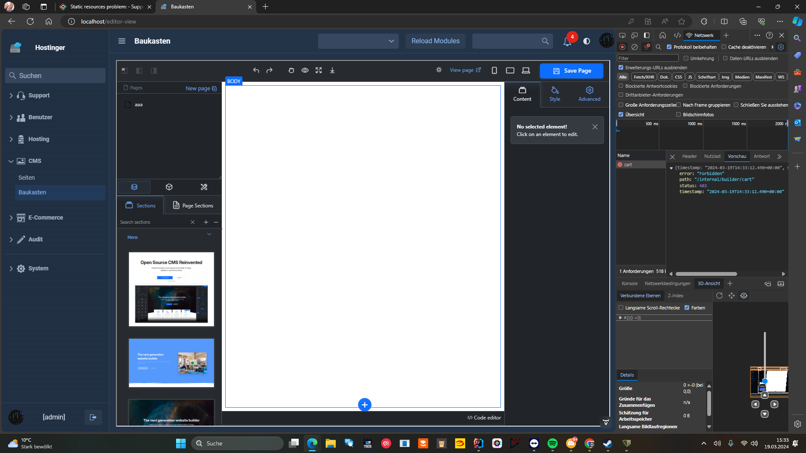Open the Page Sections tab
Viewport: 806px width, 453px height.
[x=193, y=206]
